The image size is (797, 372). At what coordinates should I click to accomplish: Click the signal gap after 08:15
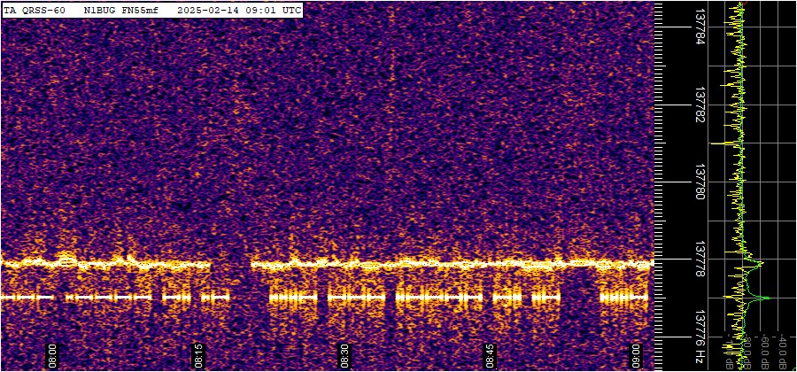pos(231,264)
